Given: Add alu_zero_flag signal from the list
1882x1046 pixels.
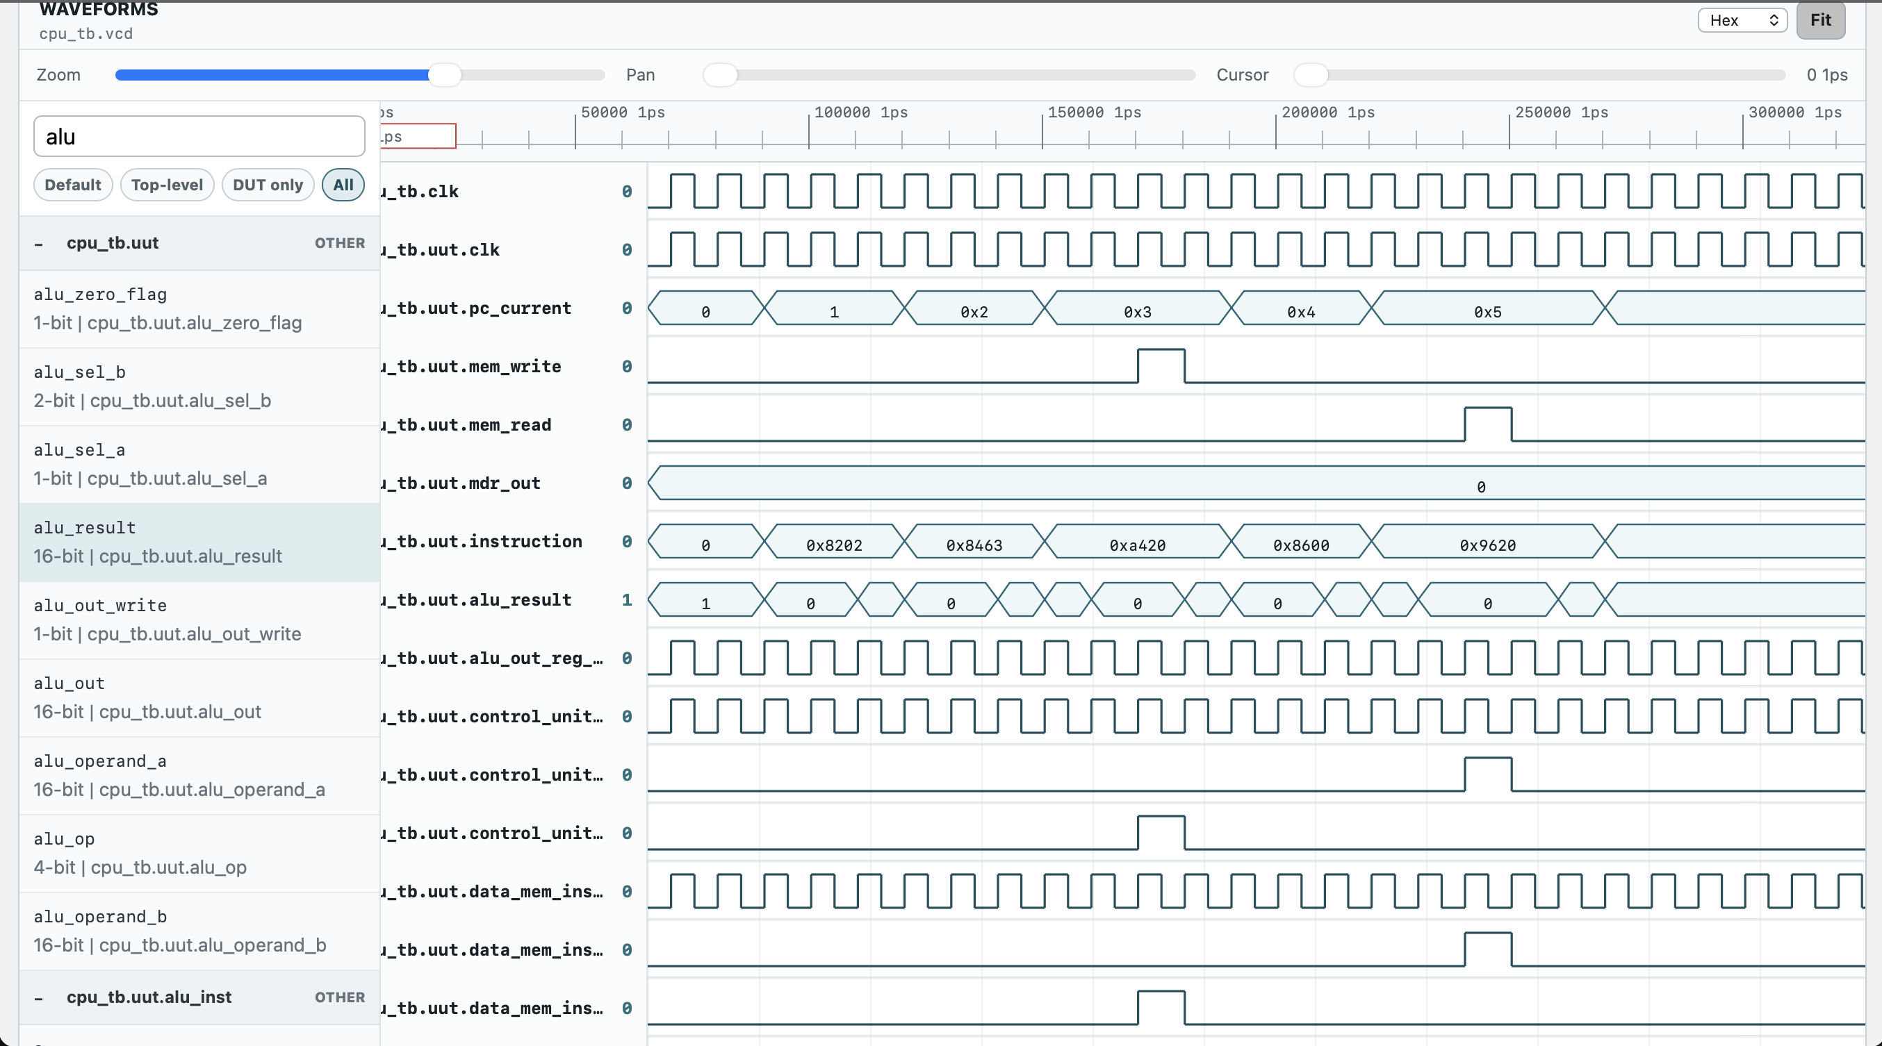Looking at the screenshot, I should click(199, 309).
